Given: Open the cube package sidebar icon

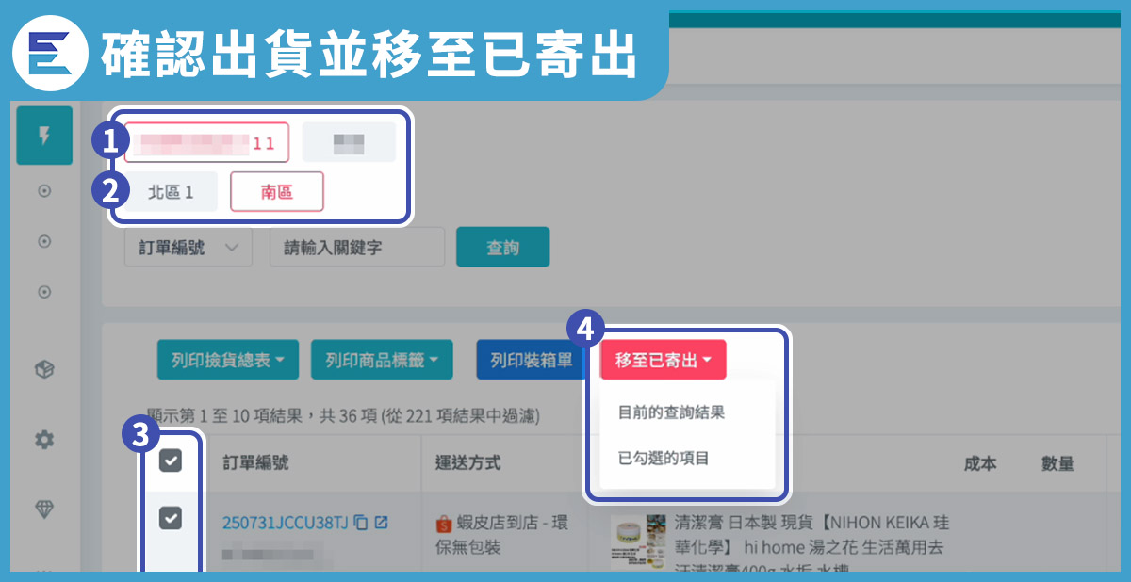Looking at the screenshot, I should coord(43,370).
